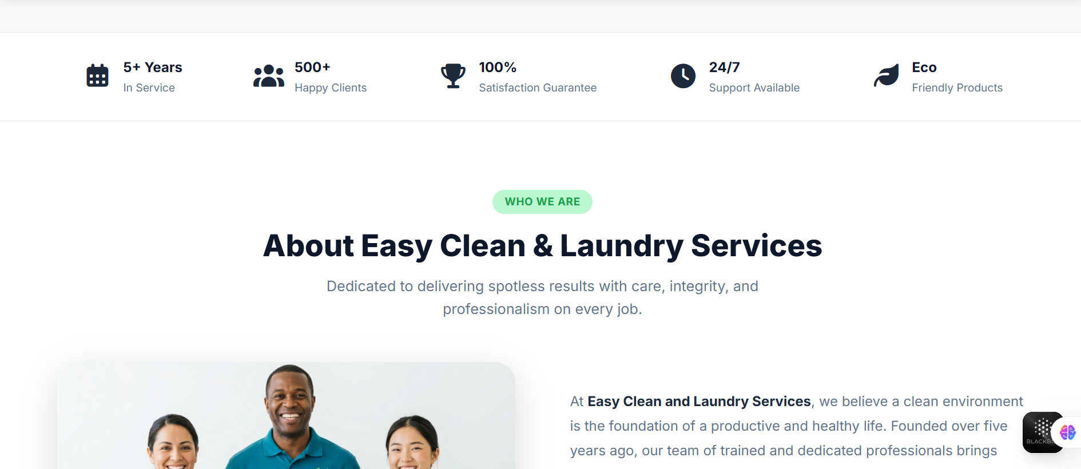Click the leaf icon for Eco Friendly
This screenshot has height=469, width=1081.
pos(886,75)
